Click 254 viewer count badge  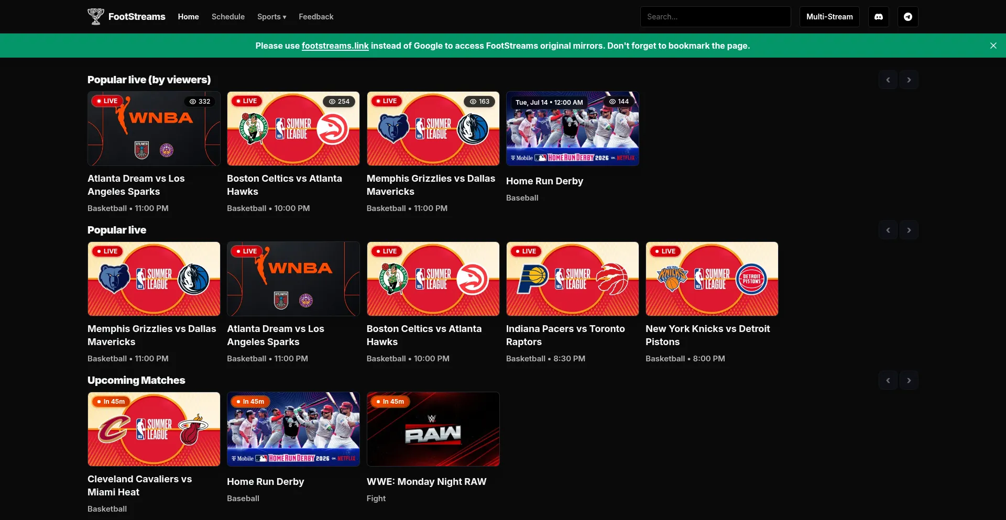[x=339, y=102]
